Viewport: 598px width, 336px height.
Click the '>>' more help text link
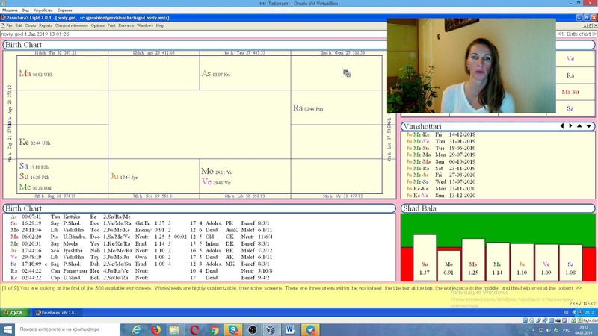pyautogui.click(x=579, y=288)
